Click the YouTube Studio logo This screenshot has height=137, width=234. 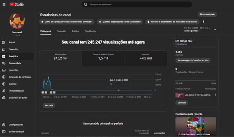[16, 4]
